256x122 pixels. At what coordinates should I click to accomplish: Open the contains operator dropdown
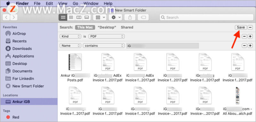pyautogui.click(x=104, y=46)
